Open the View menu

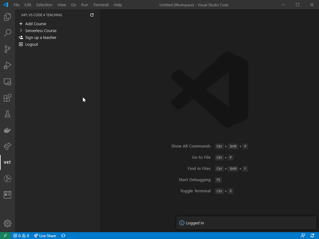point(62,5)
